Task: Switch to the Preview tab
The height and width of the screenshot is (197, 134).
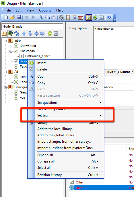Action: (x=110, y=72)
